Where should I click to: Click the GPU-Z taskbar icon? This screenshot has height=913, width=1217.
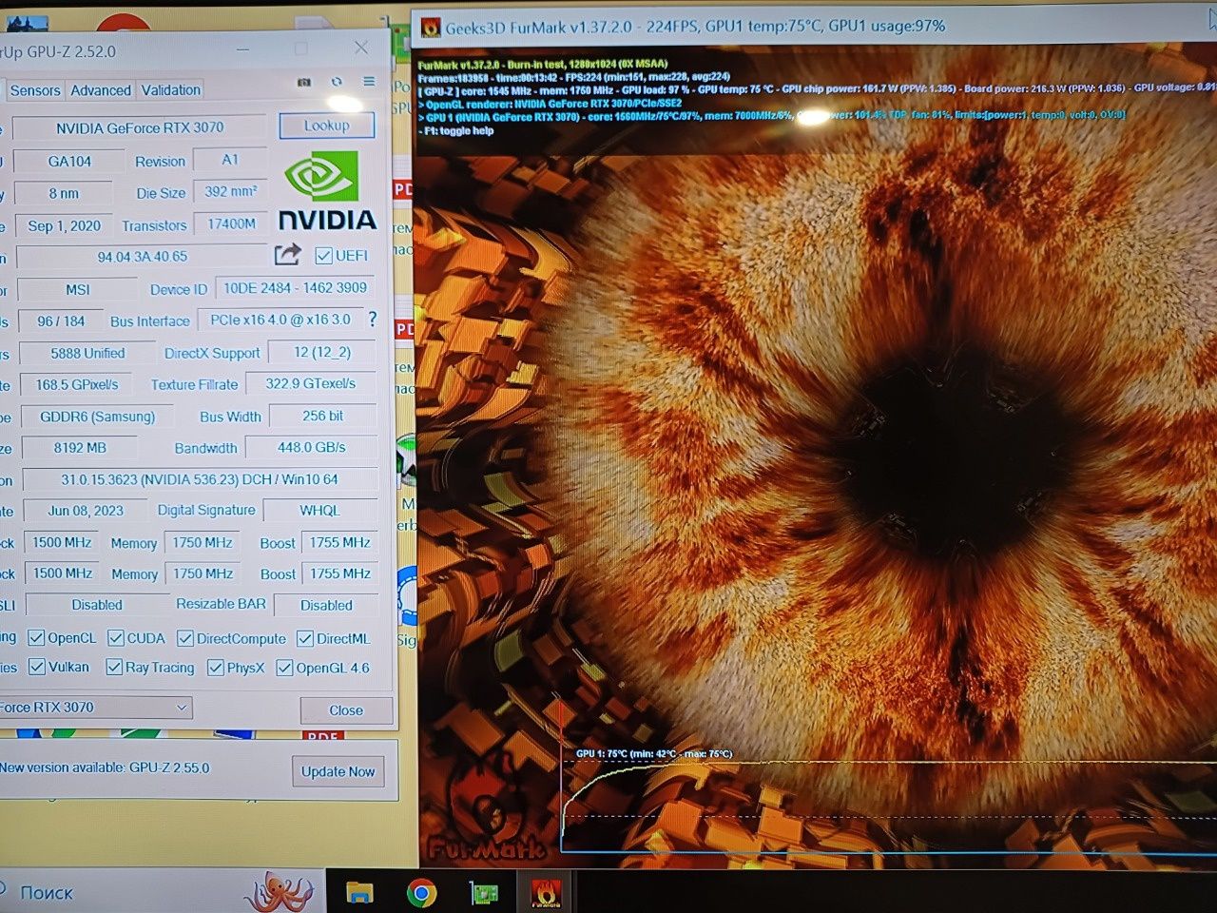click(x=485, y=893)
